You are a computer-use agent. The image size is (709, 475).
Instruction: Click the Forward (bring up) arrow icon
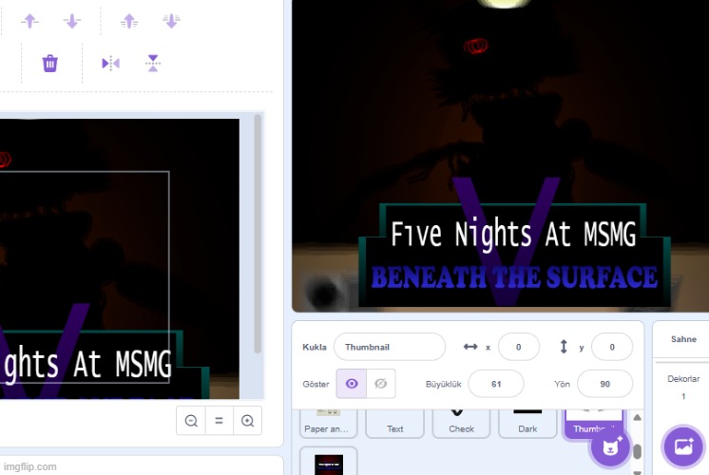coord(29,21)
